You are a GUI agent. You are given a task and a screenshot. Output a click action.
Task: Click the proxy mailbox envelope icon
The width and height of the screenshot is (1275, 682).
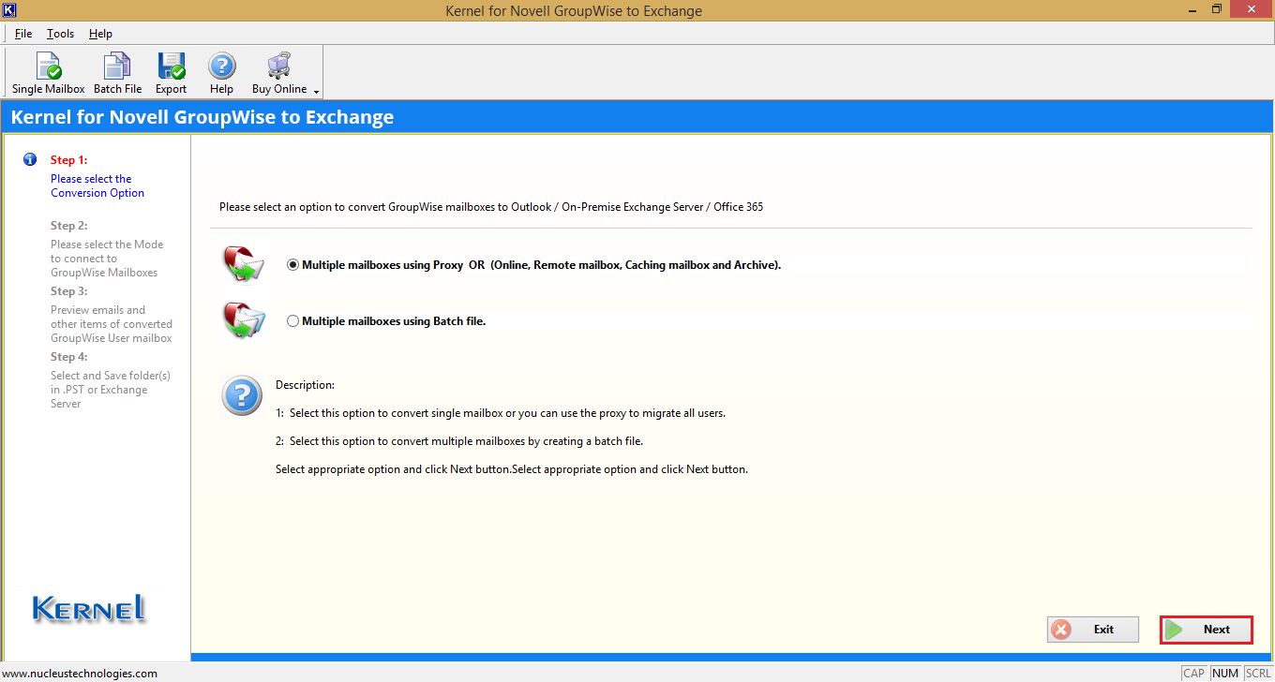tap(243, 265)
